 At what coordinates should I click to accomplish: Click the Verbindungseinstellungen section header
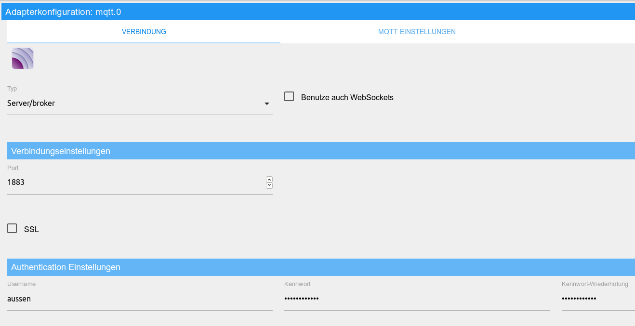click(321, 151)
